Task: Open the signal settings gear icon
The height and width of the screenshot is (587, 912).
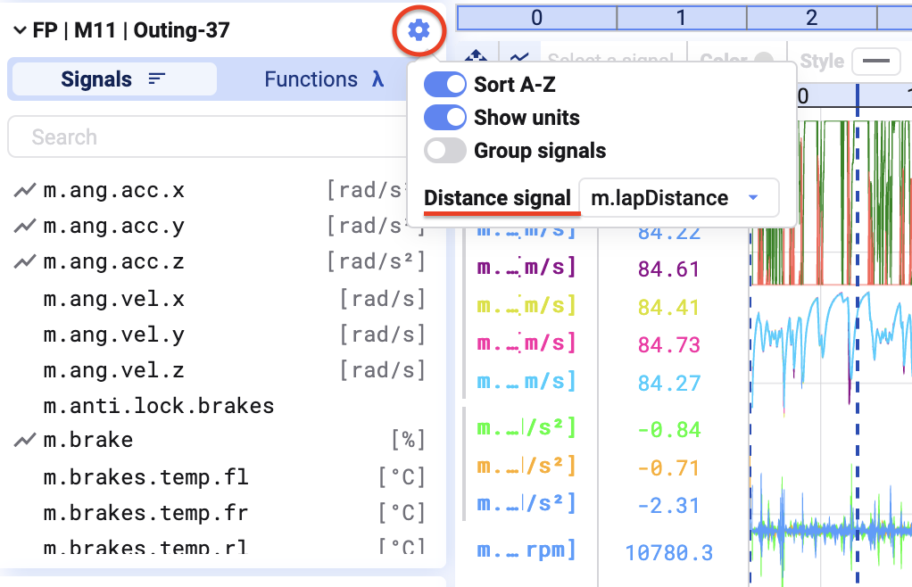Action: click(419, 30)
